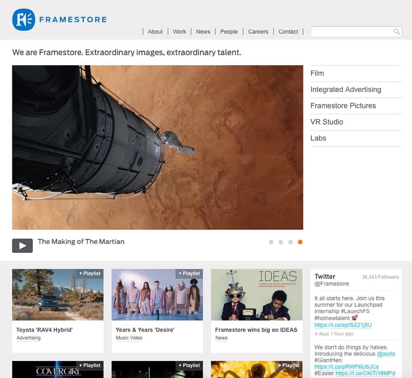This screenshot has width=412, height=378.
Task: Open the People menu item
Action: 229,32
